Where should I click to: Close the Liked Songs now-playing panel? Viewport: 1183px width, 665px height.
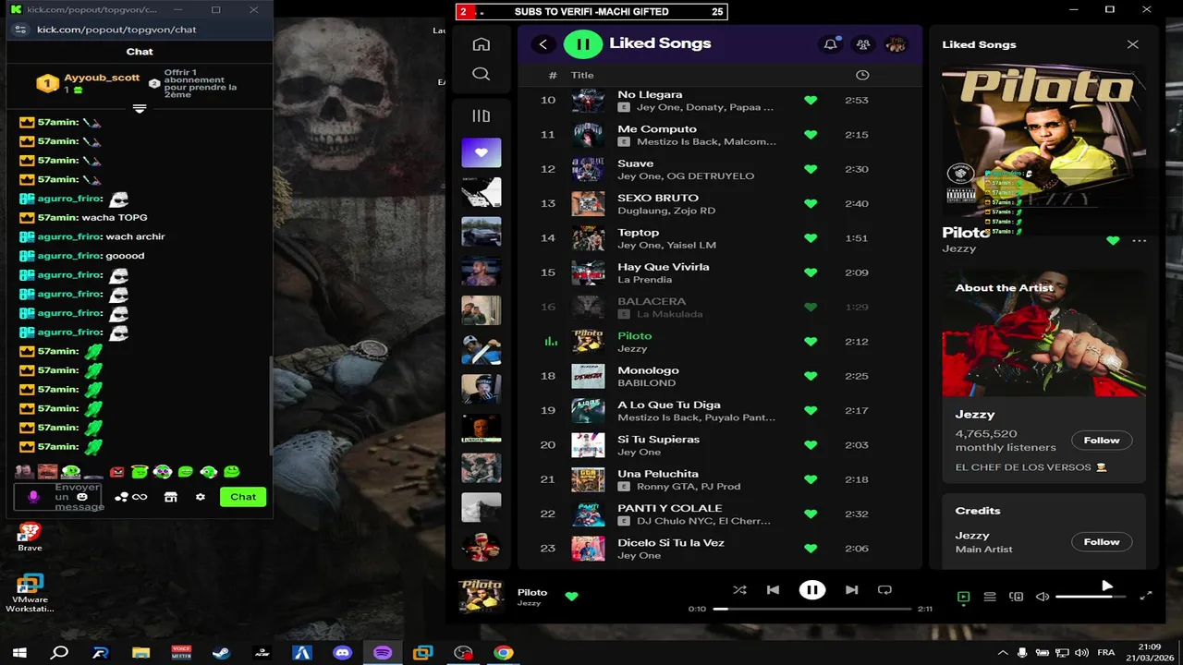coord(1132,44)
